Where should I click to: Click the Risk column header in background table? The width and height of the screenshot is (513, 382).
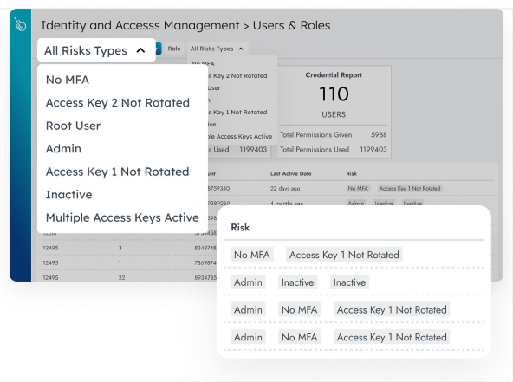coord(351,173)
